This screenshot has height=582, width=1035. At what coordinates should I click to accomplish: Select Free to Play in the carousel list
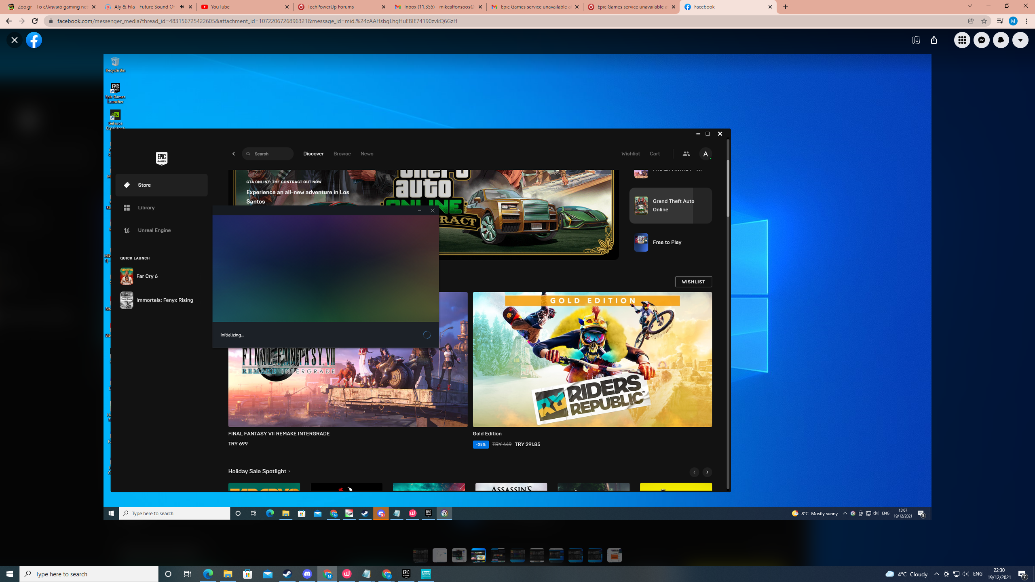coord(670,242)
